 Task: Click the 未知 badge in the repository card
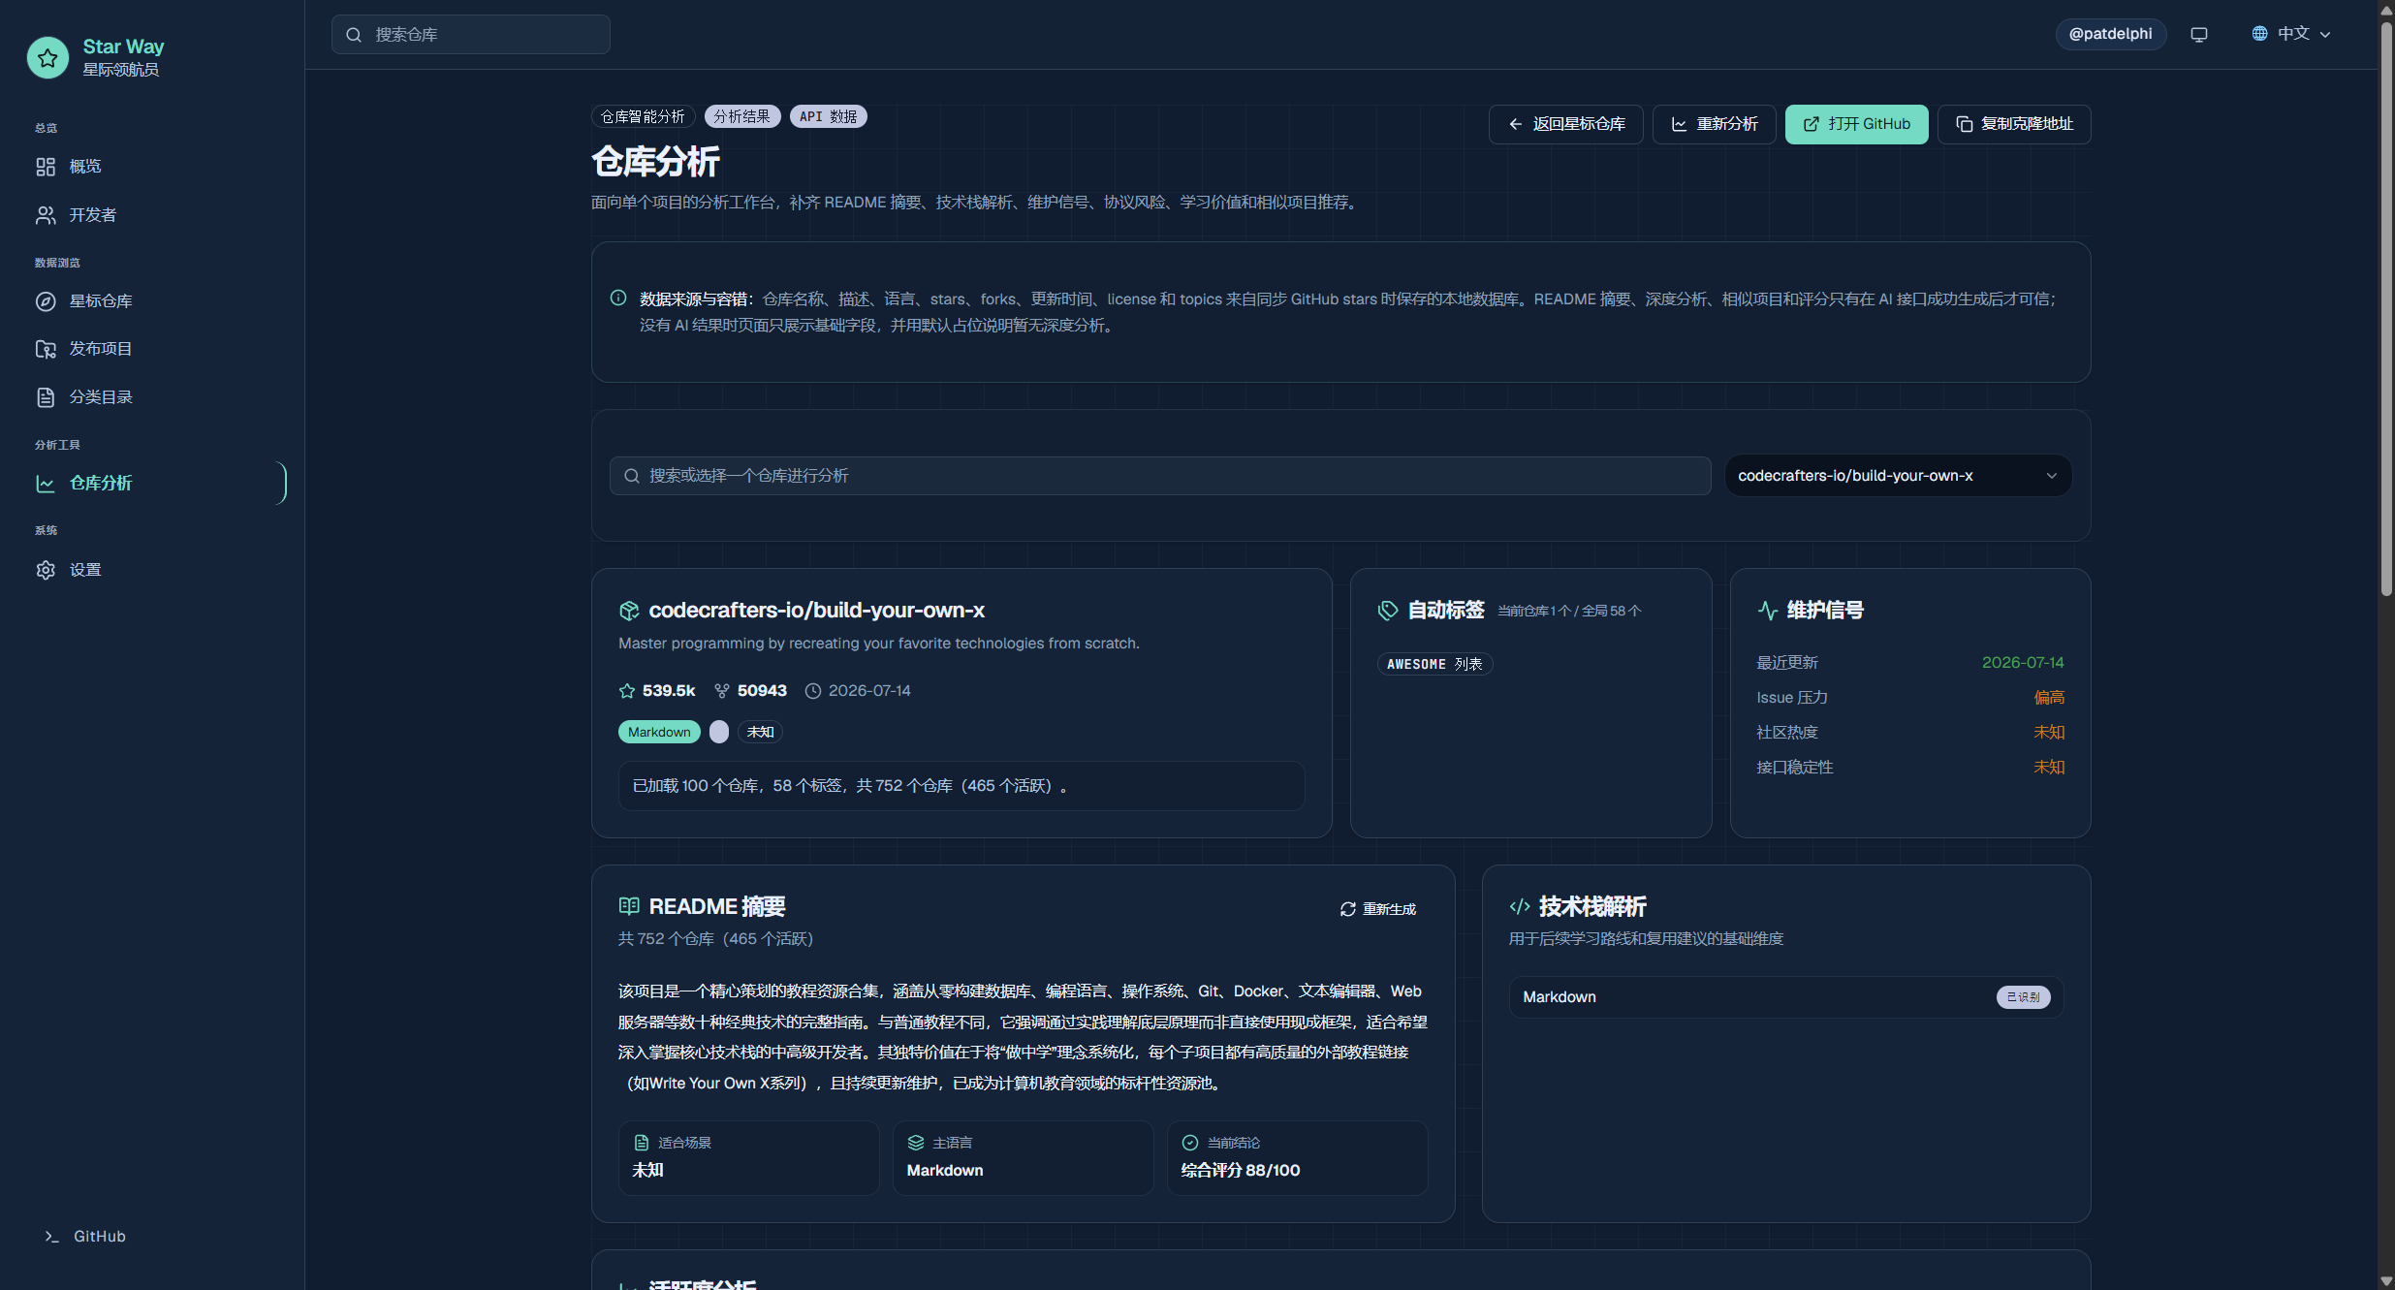pyautogui.click(x=760, y=732)
